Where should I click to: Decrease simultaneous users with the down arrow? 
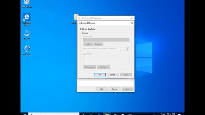tap(128, 50)
